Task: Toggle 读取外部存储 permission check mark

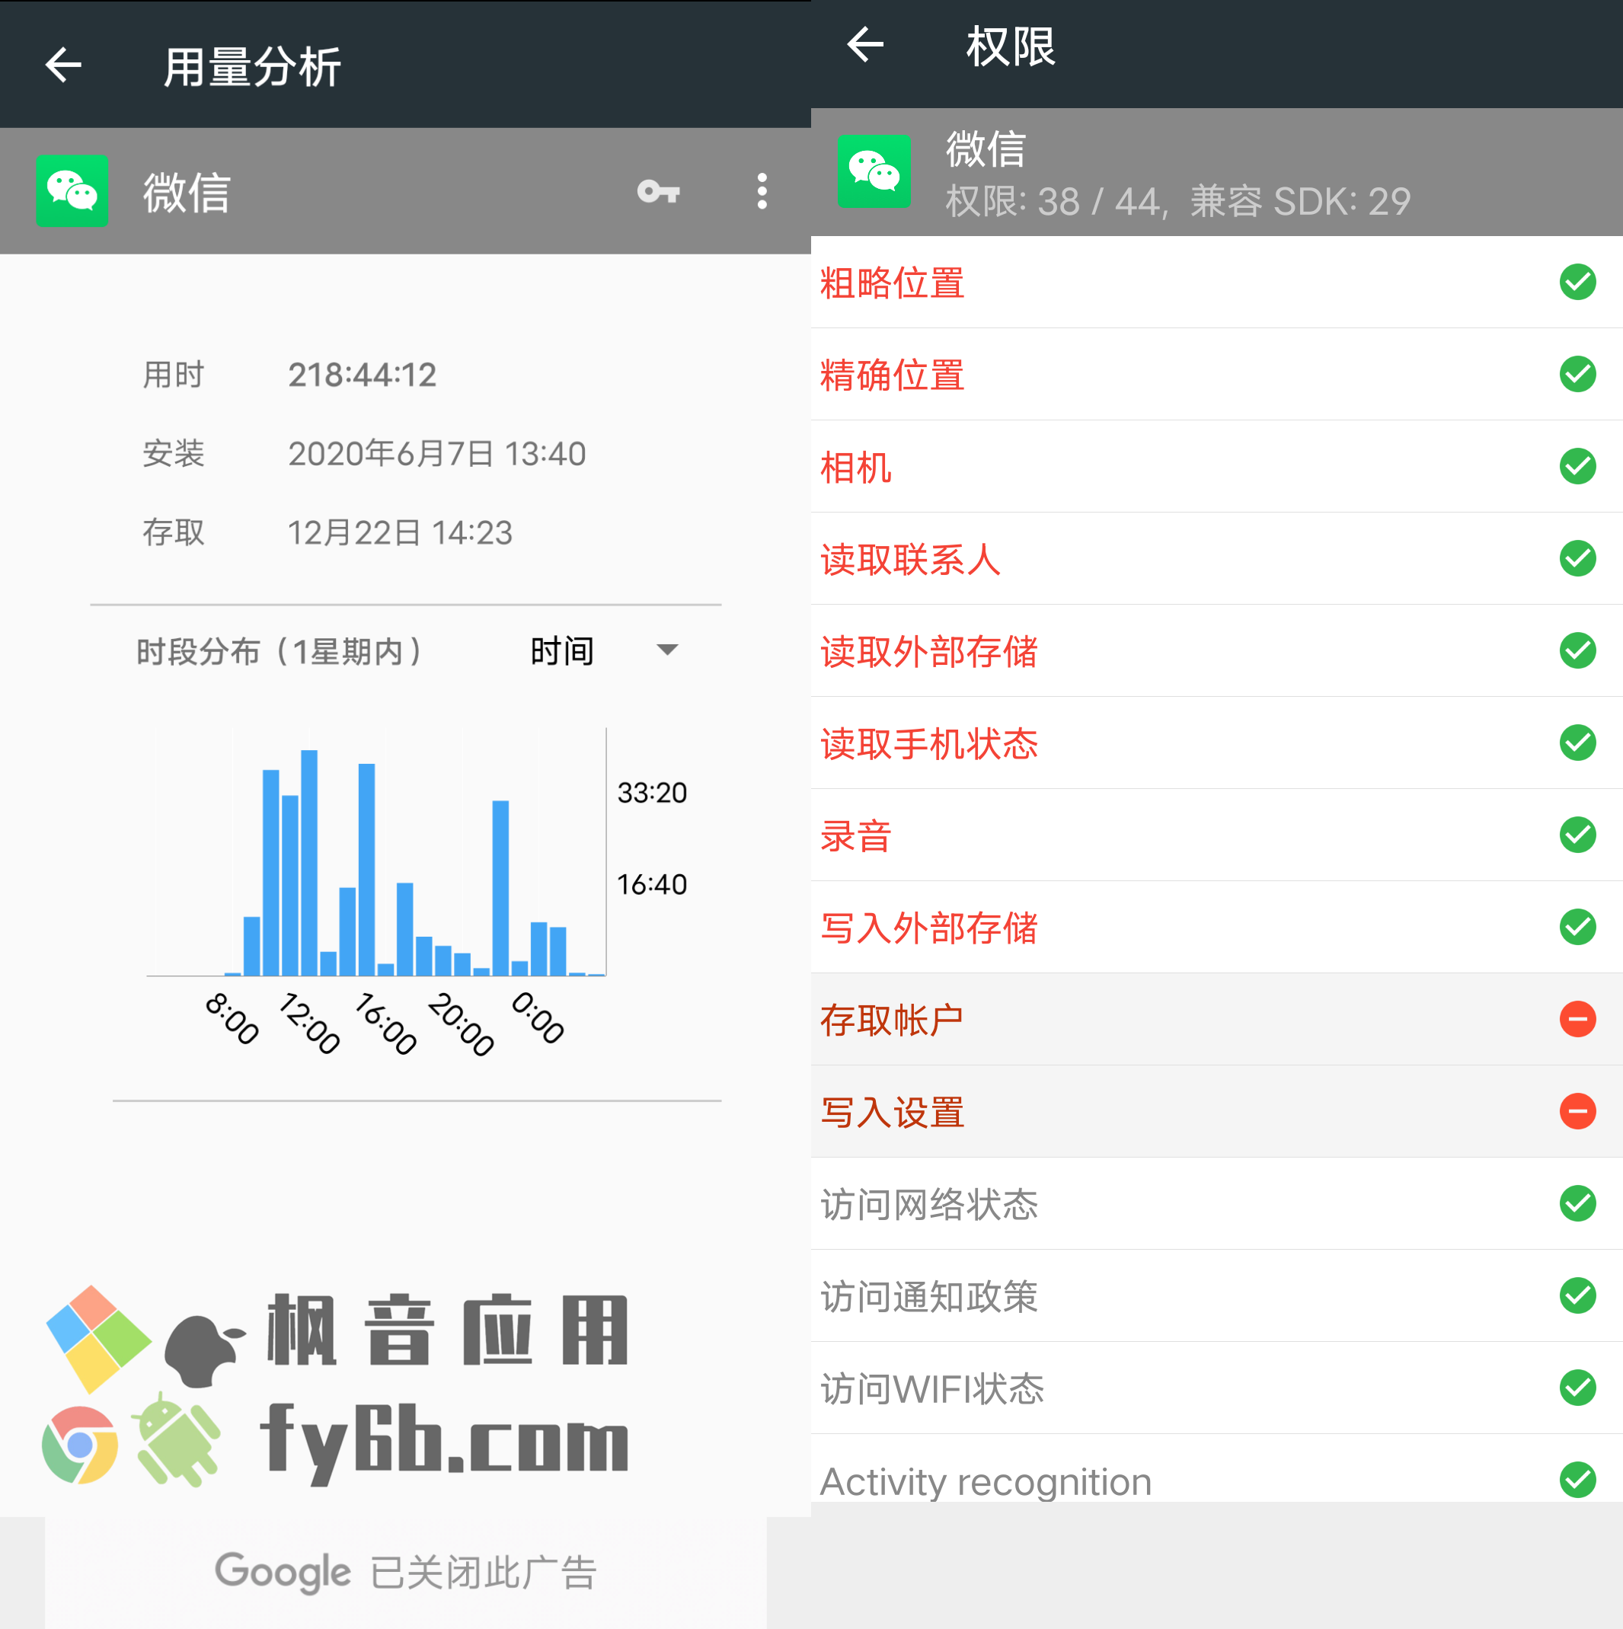Action: tap(1577, 650)
